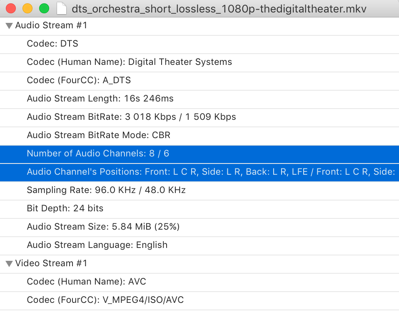Screen dimensions: 399x312
Task: Select the Audio Stream Language: English row
Action: pos(199,245)
